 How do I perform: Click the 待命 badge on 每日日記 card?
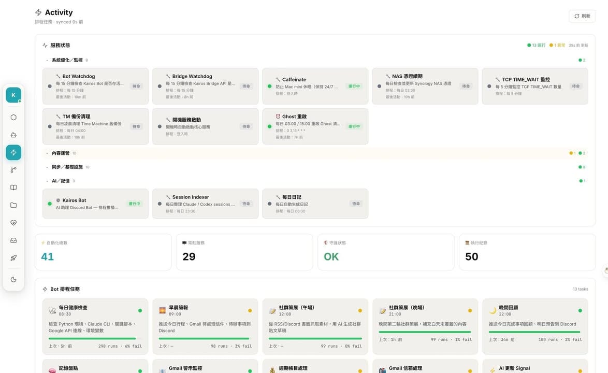356,204
